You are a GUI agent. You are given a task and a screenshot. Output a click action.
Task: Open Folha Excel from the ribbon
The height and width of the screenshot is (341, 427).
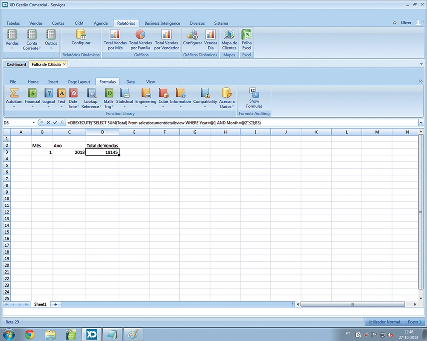point(247,35)
